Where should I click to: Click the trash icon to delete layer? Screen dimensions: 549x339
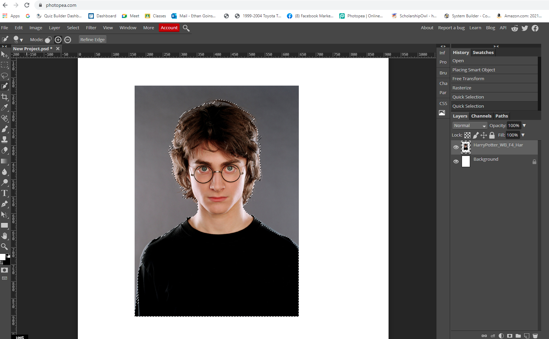click(x=535, y=336)
